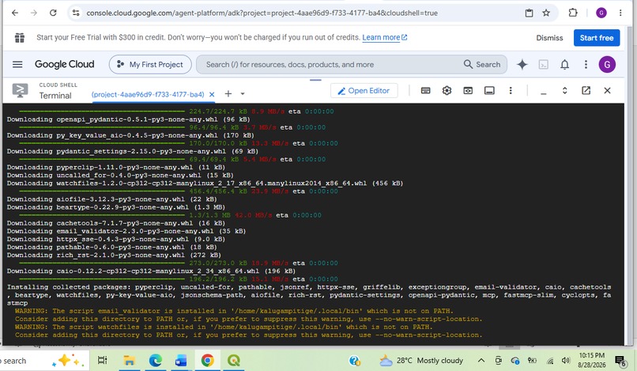Open site information icon in address bar

(76, 13)
